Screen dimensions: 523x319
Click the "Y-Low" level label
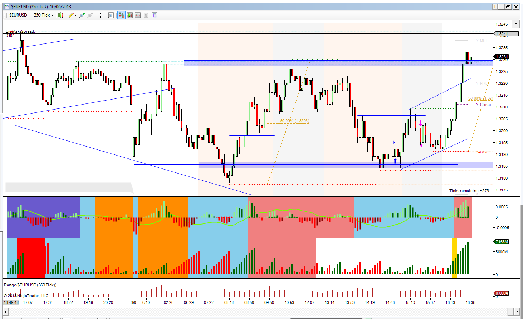482,152
